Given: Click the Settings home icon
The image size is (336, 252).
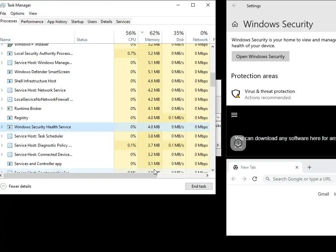Looking at the screenshot, I should [235, 24].
